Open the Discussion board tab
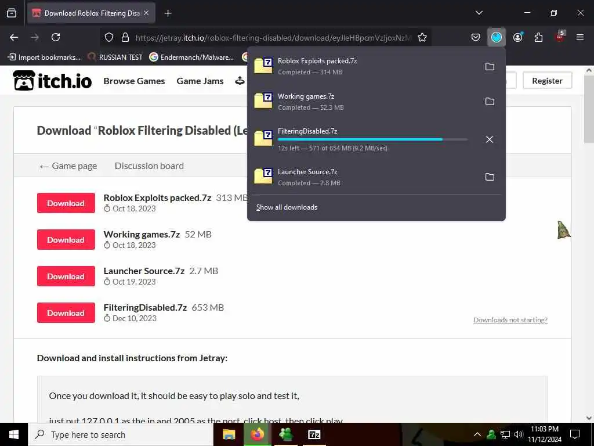 click(x=149, y=166)
